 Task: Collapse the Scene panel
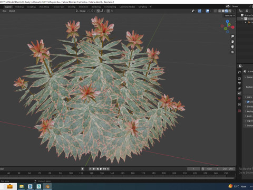tap(246, 77)
